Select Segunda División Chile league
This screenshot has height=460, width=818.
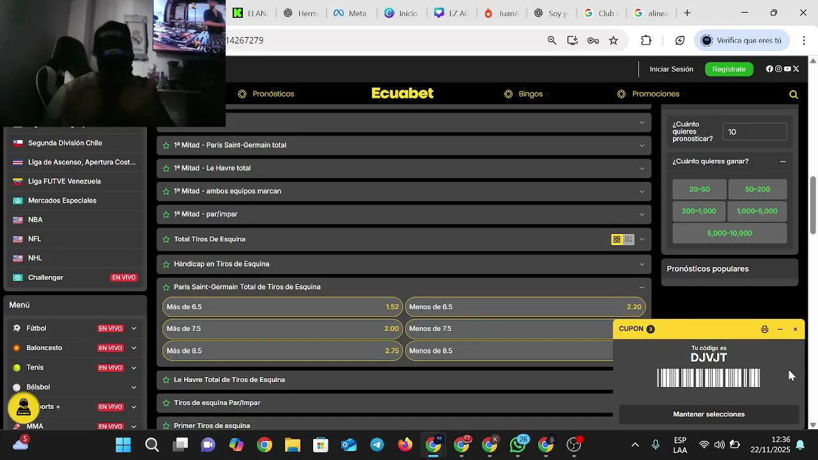(75, 143)
